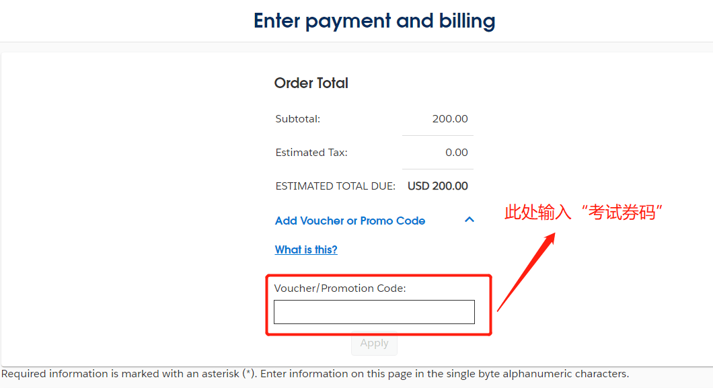Click the "Estimated Tax:" label

tap(311, 153)
